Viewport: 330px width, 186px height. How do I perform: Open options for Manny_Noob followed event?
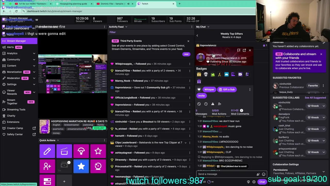[189, 81]
